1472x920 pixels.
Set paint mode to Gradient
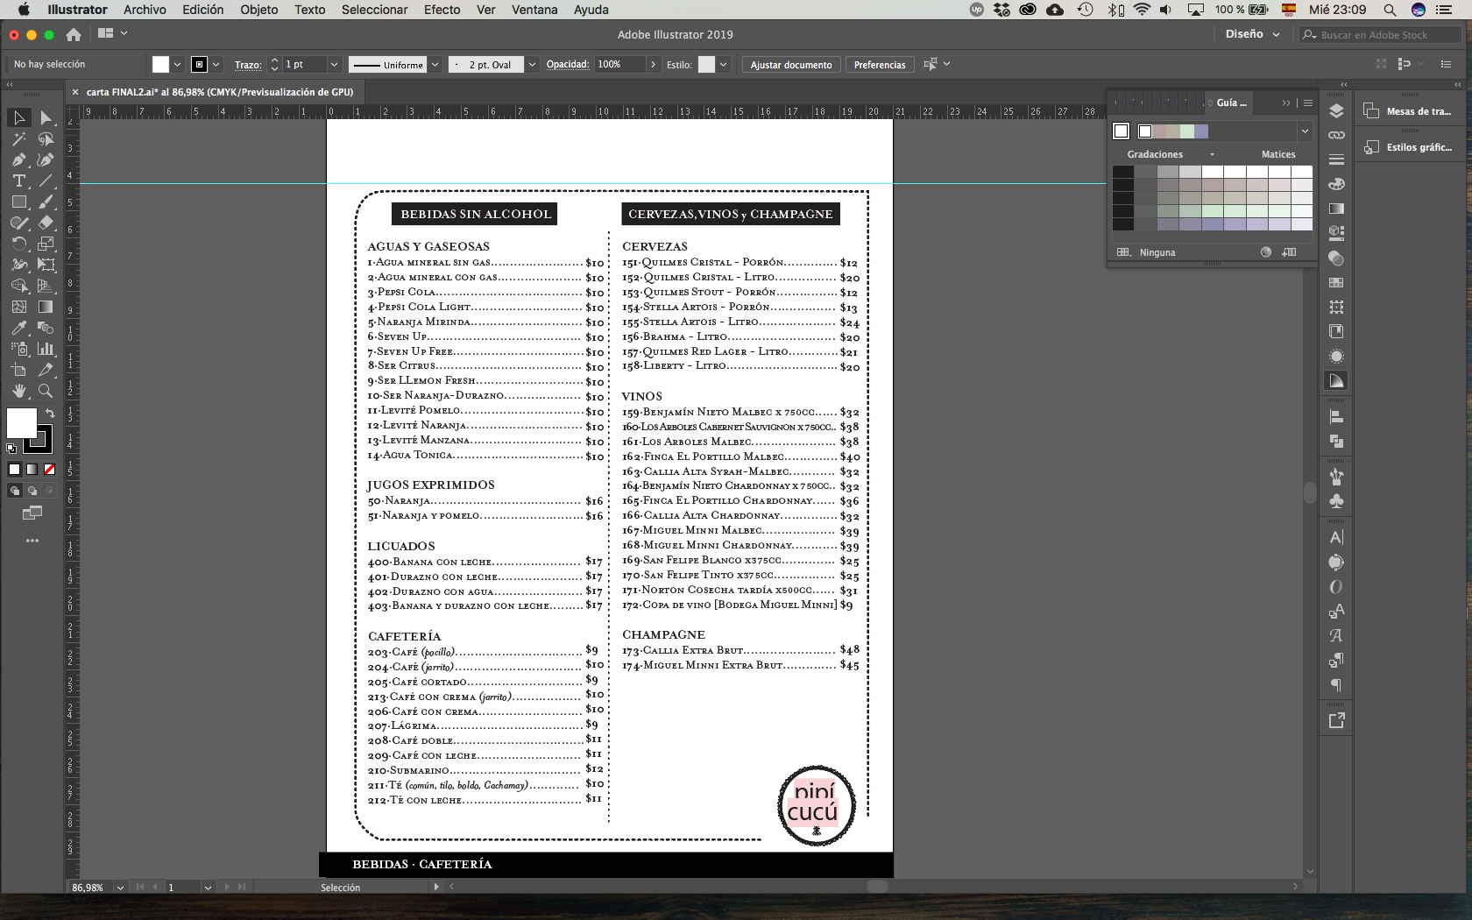(32, 470)
